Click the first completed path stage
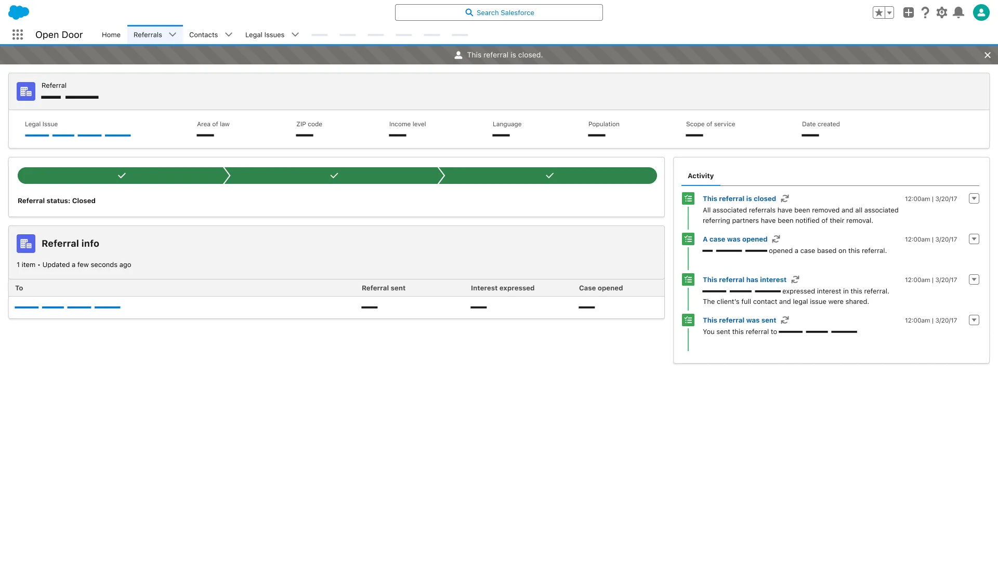Screen dimensions: 998x561 [122, 176]
